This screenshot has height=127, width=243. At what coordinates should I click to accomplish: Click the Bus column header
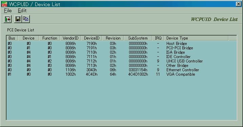tap(12, 38)
